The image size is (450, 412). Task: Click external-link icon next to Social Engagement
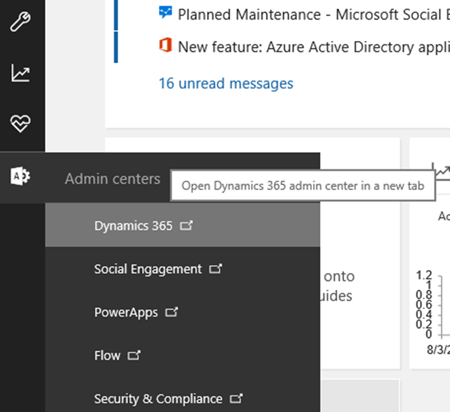click(215, 269)
